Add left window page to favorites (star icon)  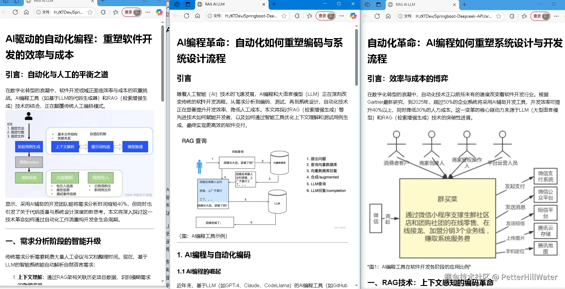click(x=90, y=12)
